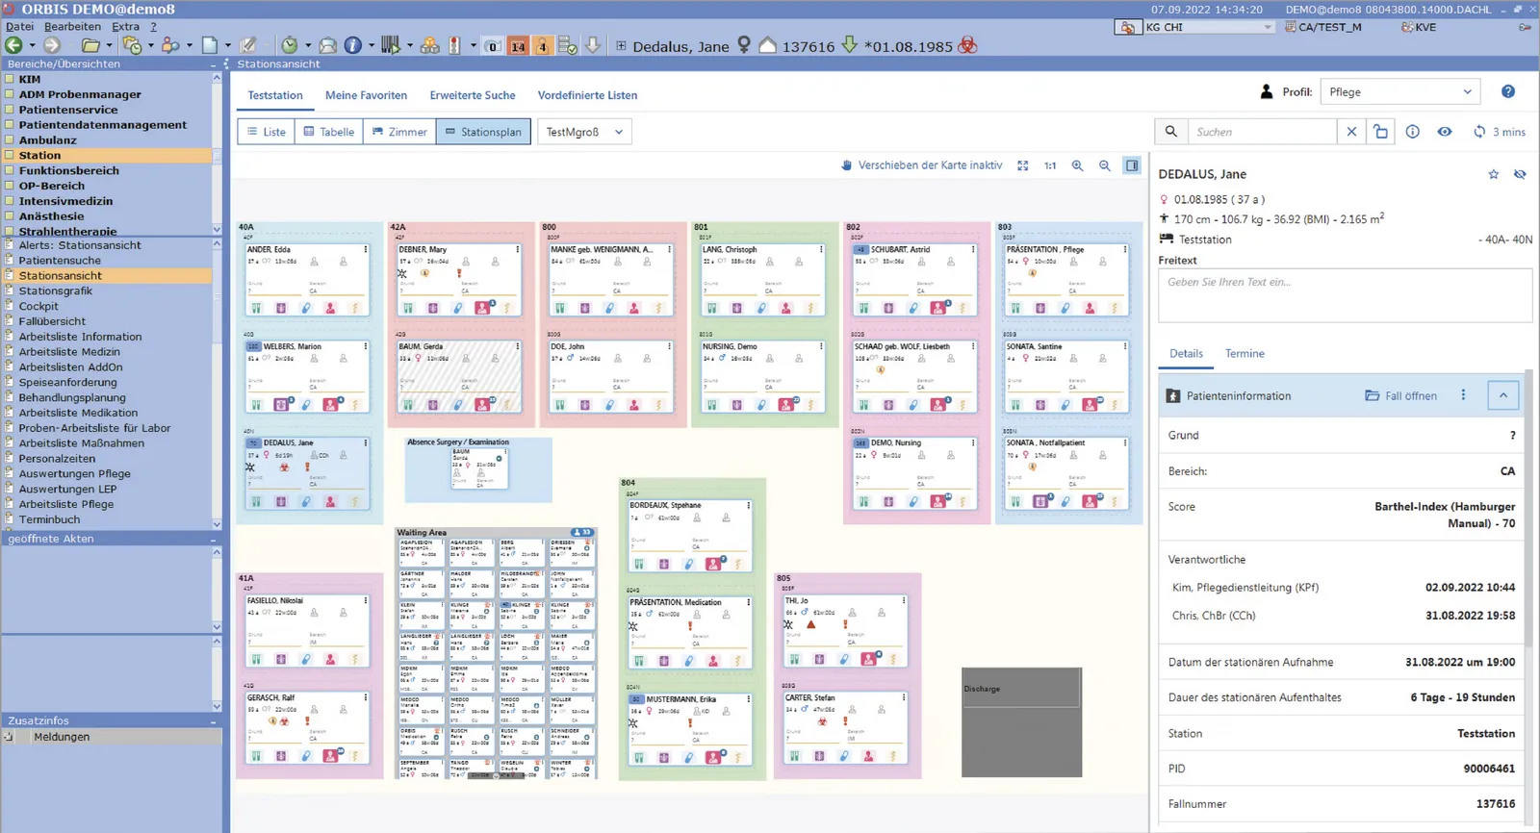Screen dimensions: 1540x833
Task: Click the Fall öffnen link
Action: pyautogui.click(x=1401, y=396)
